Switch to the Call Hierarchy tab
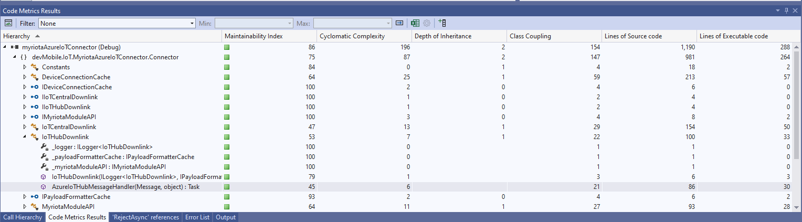This screenshot has width=802, height=222. click(23, 217)
